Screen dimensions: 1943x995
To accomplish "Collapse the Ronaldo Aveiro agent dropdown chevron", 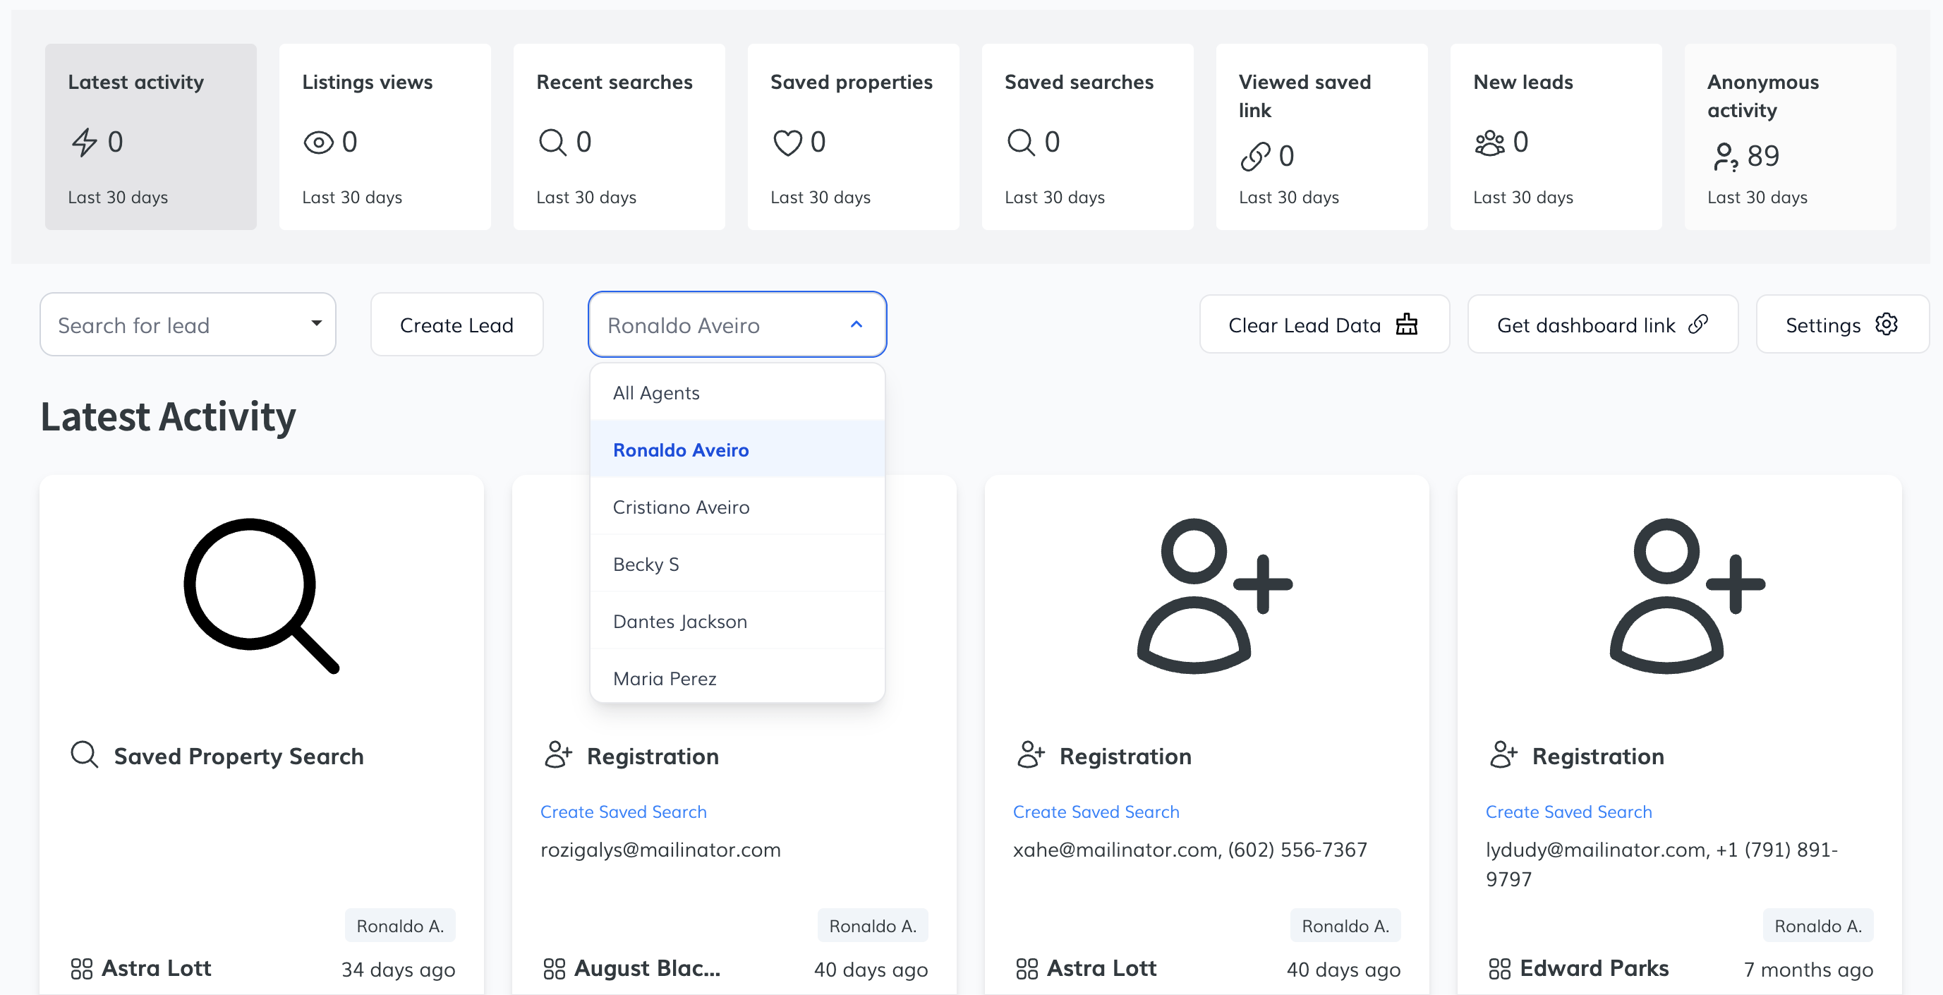I will pos(856,325).
